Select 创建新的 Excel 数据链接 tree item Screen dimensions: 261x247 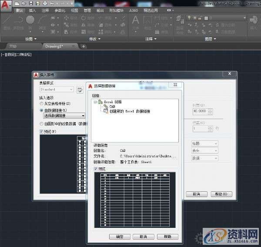[130, 111]
